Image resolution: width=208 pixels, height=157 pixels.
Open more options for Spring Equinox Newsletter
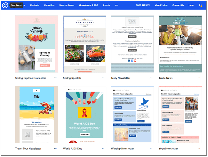pos(55,78)
